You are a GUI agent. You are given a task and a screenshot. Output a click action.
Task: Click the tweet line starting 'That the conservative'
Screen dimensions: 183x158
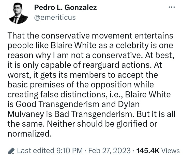click(x=90, y=36)
